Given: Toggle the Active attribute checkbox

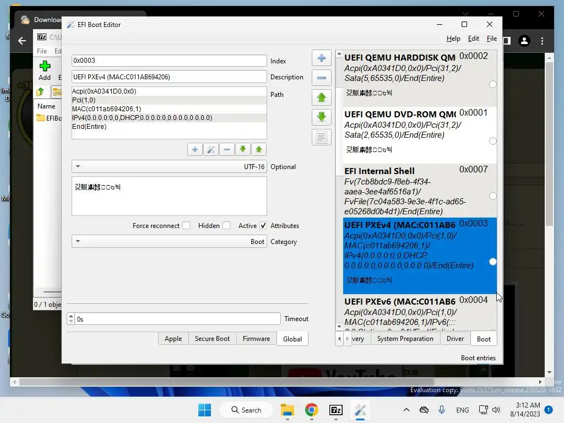Looking at the screenshot, I should [x=263, y=225].
